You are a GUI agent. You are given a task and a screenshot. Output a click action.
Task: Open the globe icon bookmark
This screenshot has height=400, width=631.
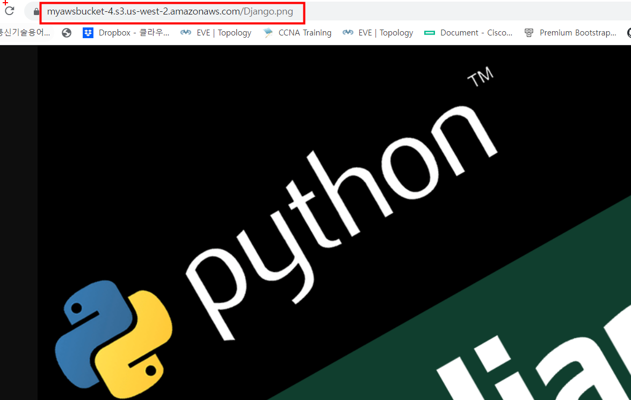coord(67,33)
